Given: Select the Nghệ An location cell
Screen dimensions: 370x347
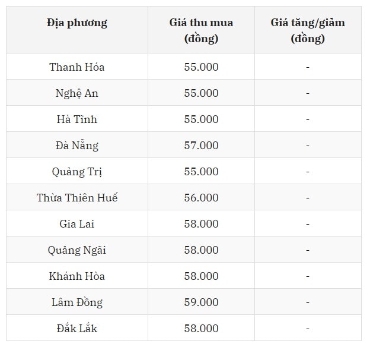Looking at the screenshot, I should point(77,93).
